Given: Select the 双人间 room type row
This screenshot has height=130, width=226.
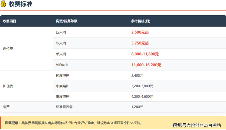Looking at the screenshot, I should pyautogui.click(x=61, y=43).
